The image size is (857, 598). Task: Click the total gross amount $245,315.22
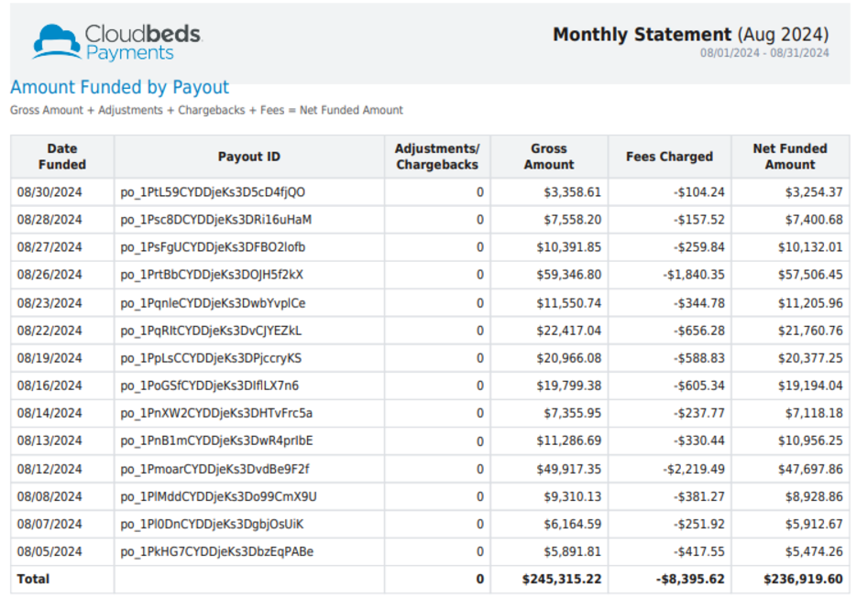click(561, 580)
